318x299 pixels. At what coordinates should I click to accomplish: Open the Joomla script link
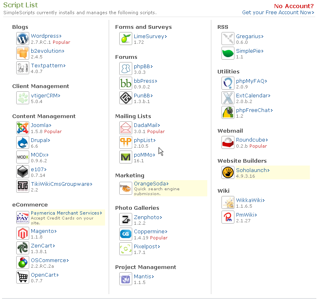(x=41, y=125)
